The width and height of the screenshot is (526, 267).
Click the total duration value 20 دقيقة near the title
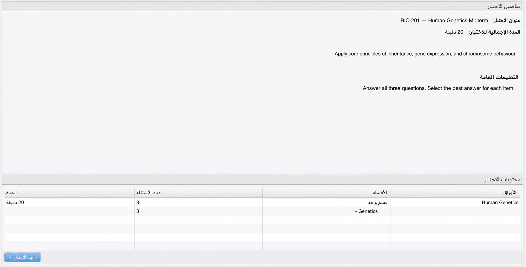pyautogui.click(x=454, y=32)
